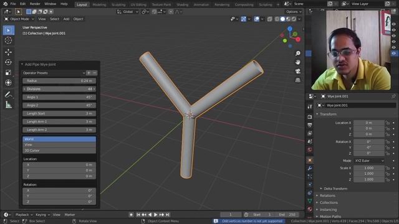
Task: Switch to material preview shading
Action: [x=288, y=19]
